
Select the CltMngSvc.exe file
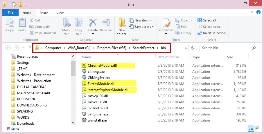[x=96, y=78]
